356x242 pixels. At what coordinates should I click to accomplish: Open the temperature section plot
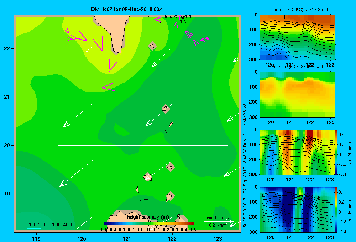click(x=297, y=37)
